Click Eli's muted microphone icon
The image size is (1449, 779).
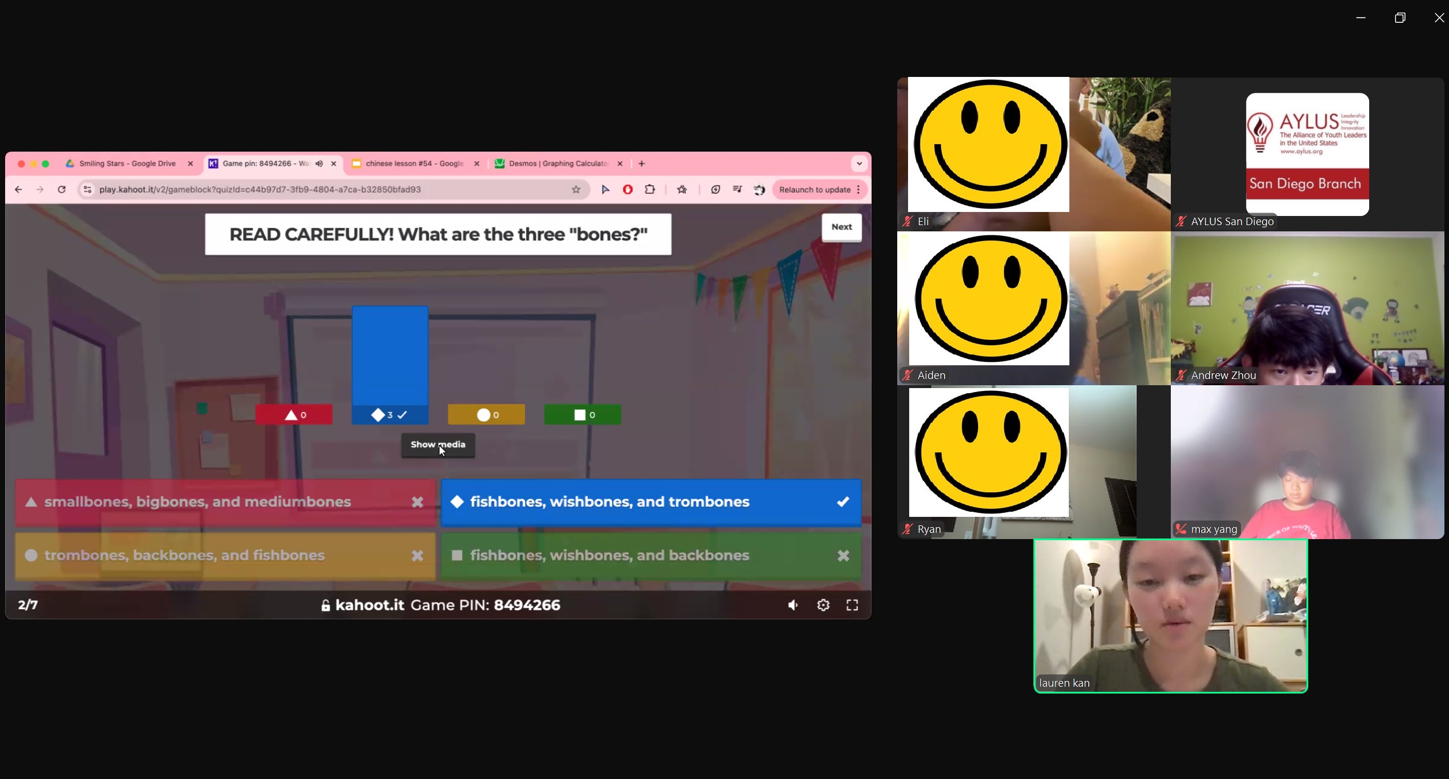pos(907,222)
